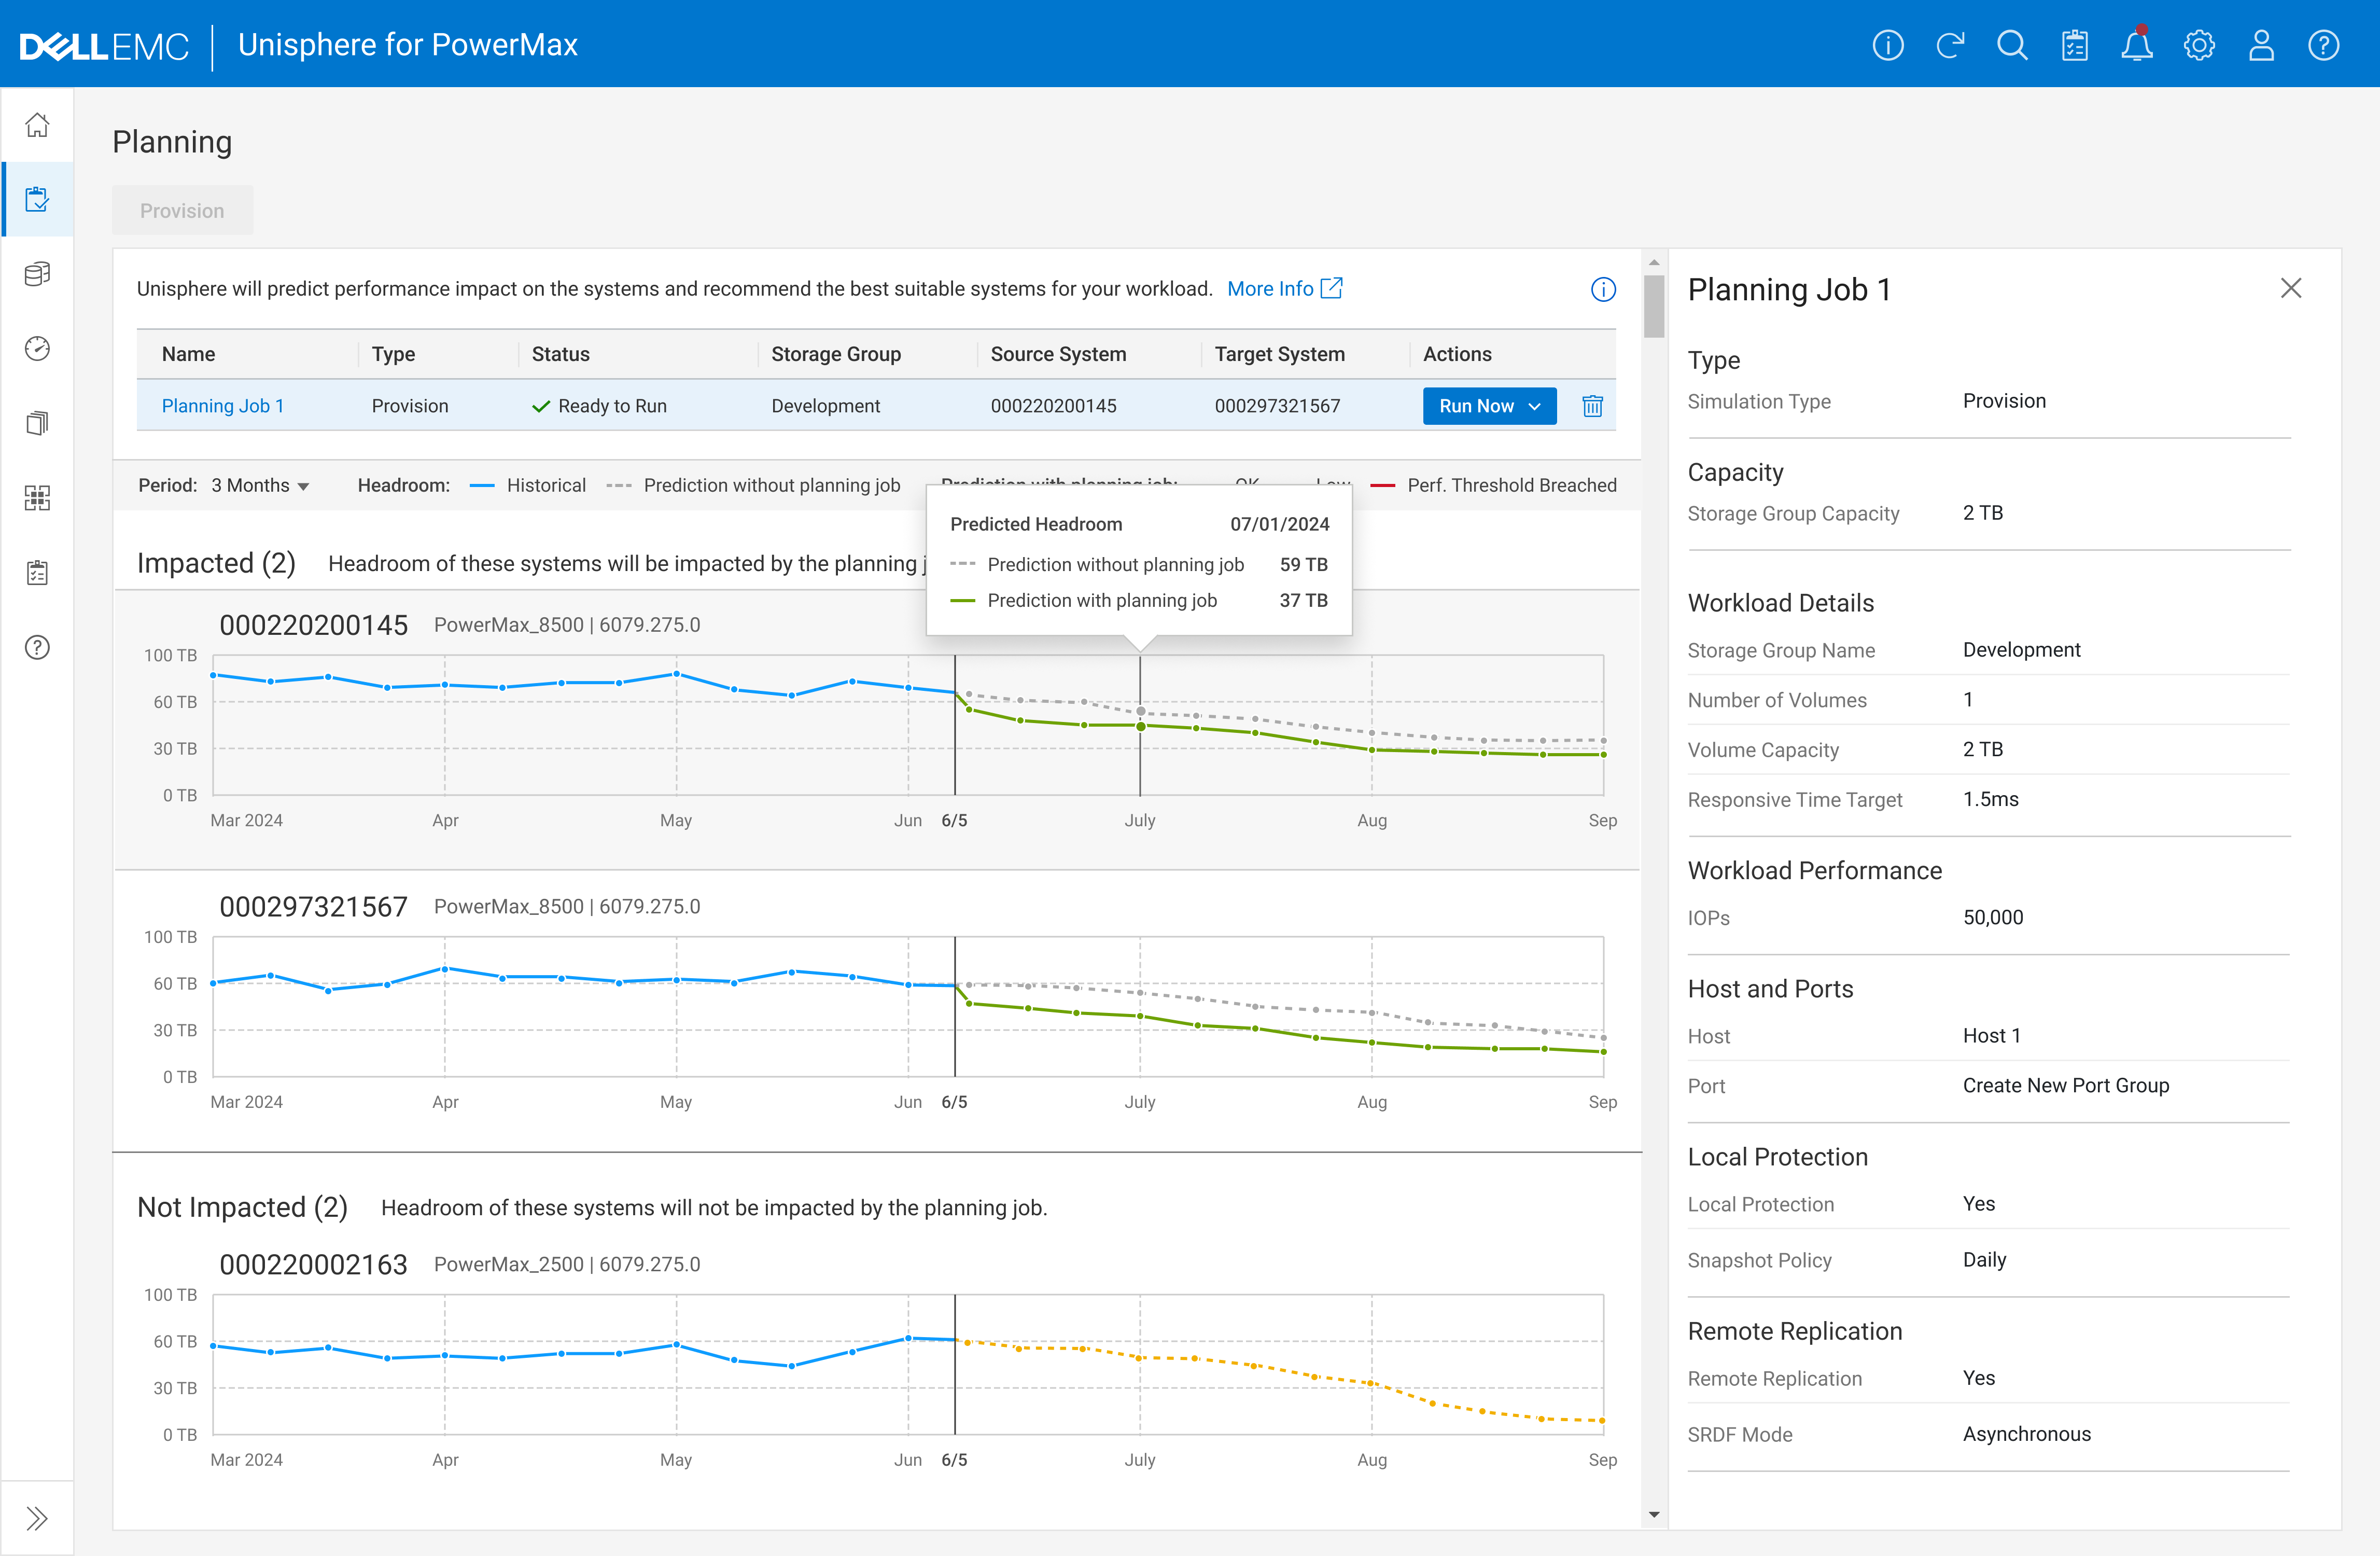The width and height of the screenshot is (2380, 1556).
Task: Click the refresh icon in top bar
Action: tap(1949, 46)
